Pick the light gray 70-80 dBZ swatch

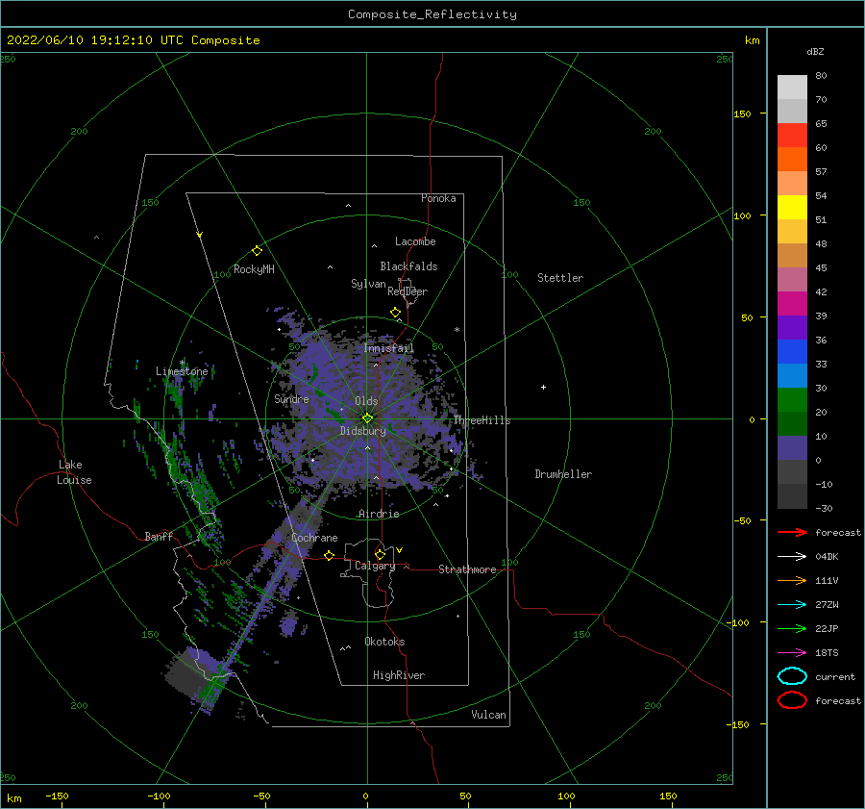pos(792,88)
